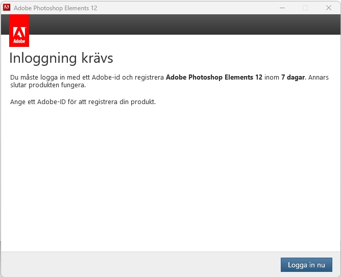The image size is (341, 277).
Task: Click the red Adobe logo badge
Action: pos(19,31)
